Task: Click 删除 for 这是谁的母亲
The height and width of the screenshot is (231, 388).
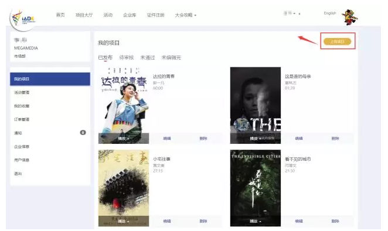Action: pos(335,139)
